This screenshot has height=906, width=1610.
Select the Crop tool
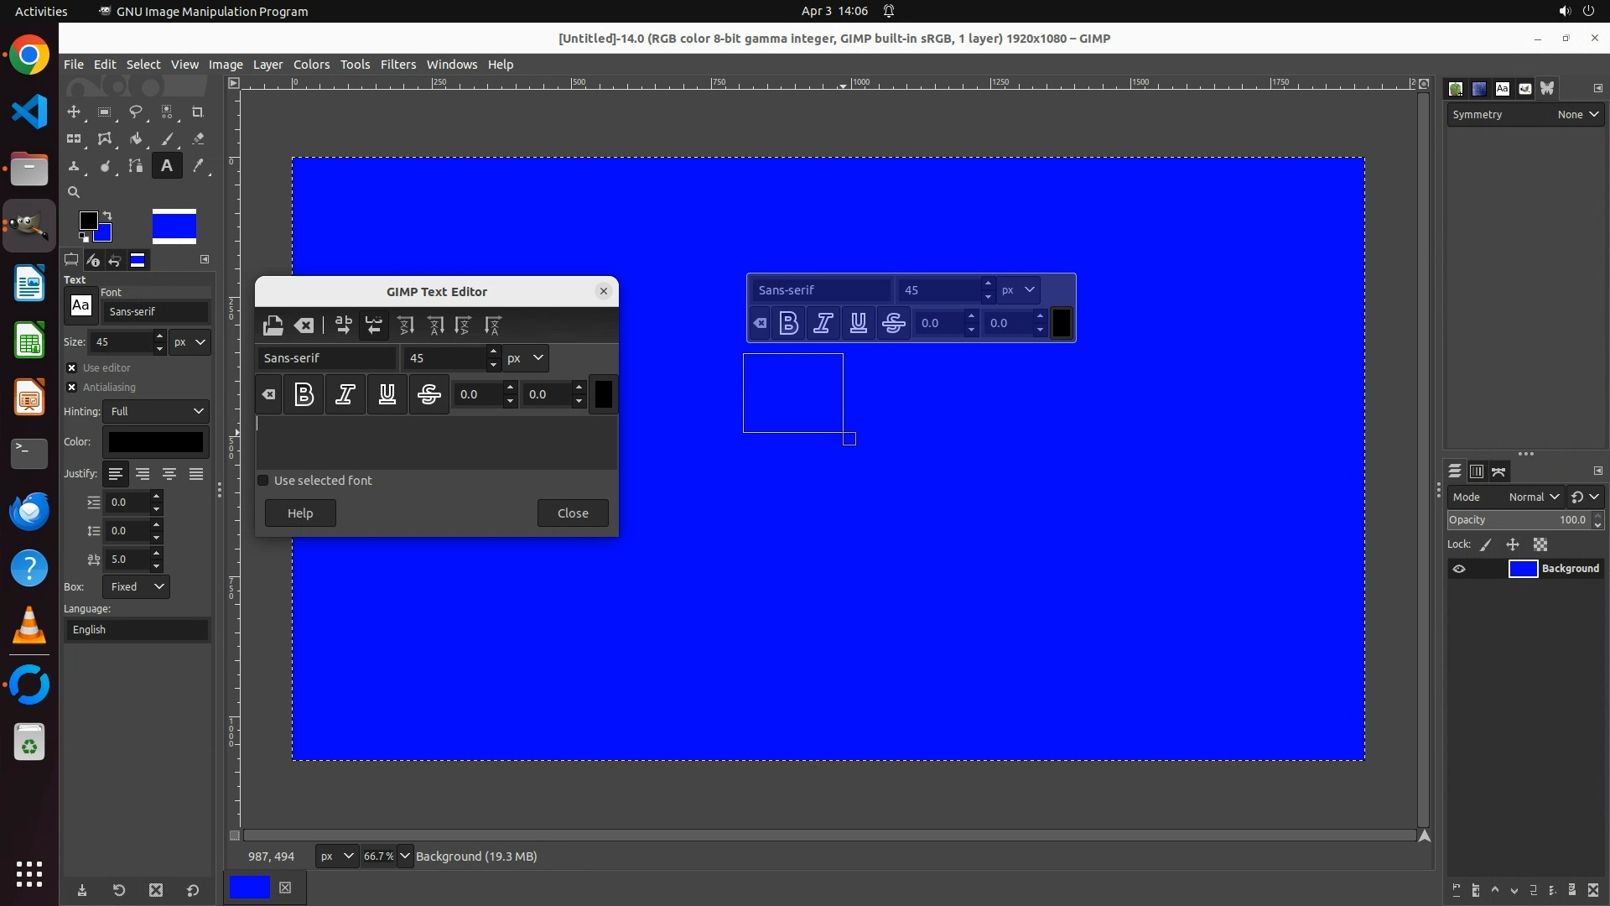pyautogui.click(x=198, y=112)
